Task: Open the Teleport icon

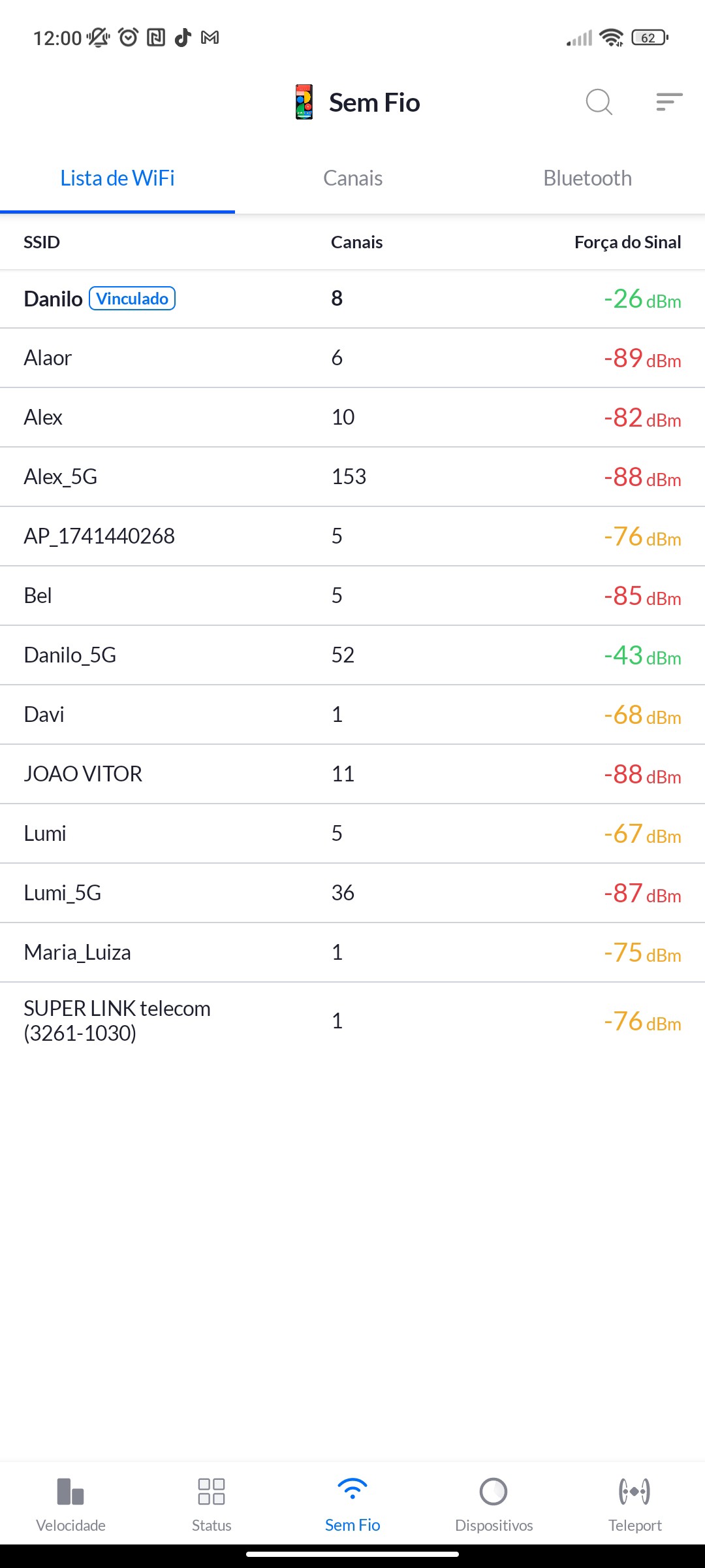Action: click(634, 1491)
